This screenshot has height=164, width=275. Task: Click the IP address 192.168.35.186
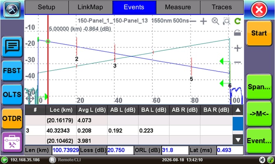tap(25, 160)
